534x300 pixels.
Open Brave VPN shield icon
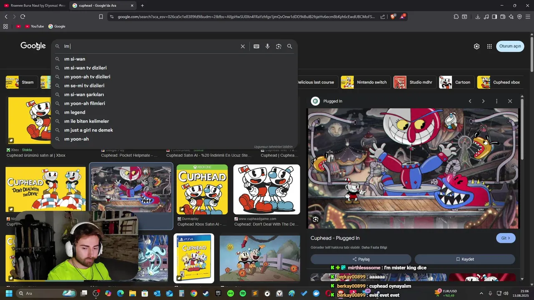point(519,17)
